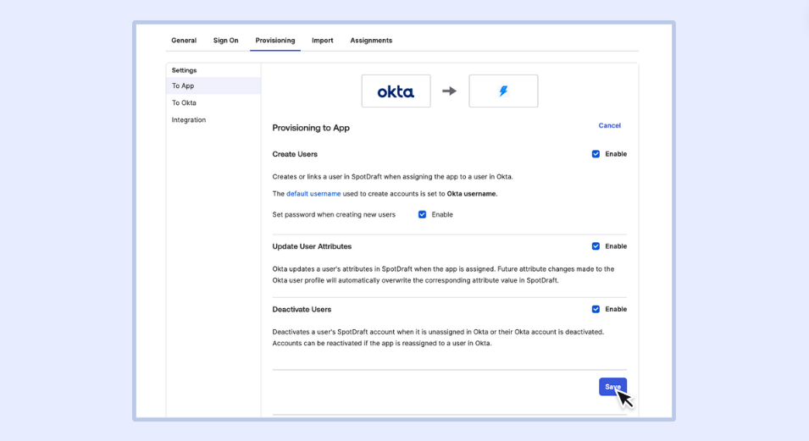Click the Provisioning to App heading
The image size is (809, 441).
tap(311, 128)
